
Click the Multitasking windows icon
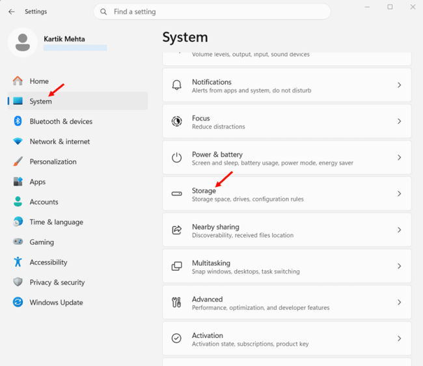[177, 266]
